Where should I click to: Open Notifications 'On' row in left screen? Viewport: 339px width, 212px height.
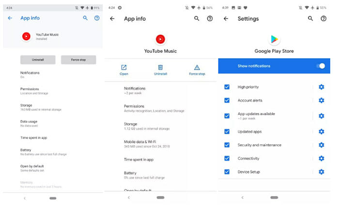[53, 75]
